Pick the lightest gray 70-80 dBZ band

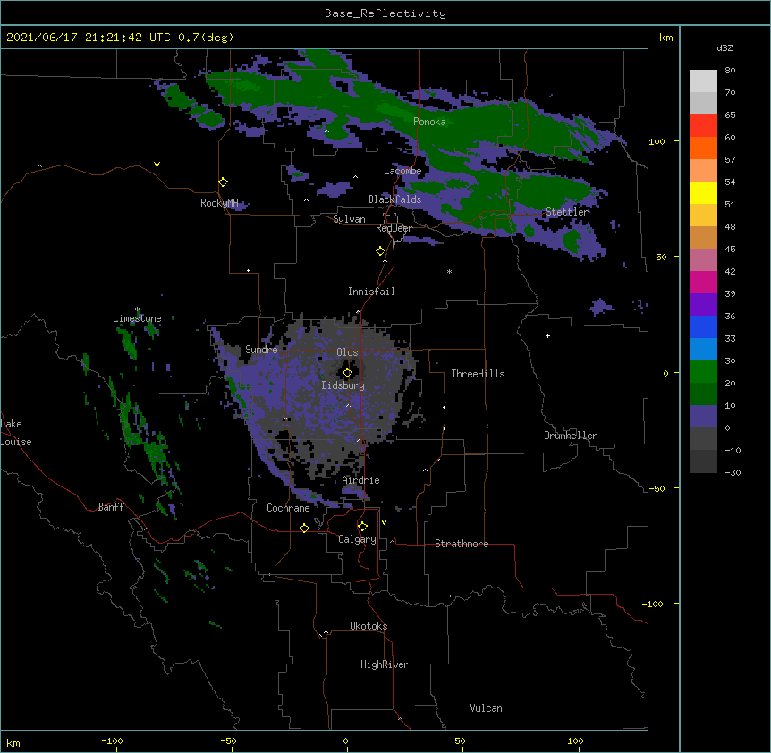pyautogui.click(x=703, y=81)
